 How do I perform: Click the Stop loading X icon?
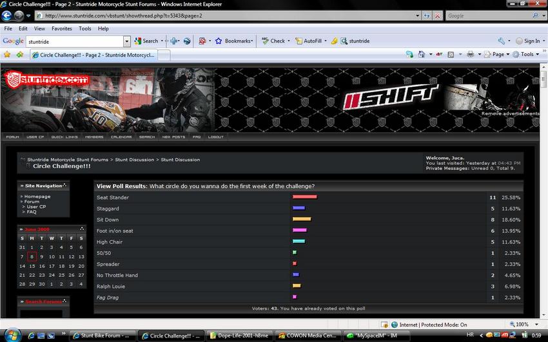tap(437, 15)
